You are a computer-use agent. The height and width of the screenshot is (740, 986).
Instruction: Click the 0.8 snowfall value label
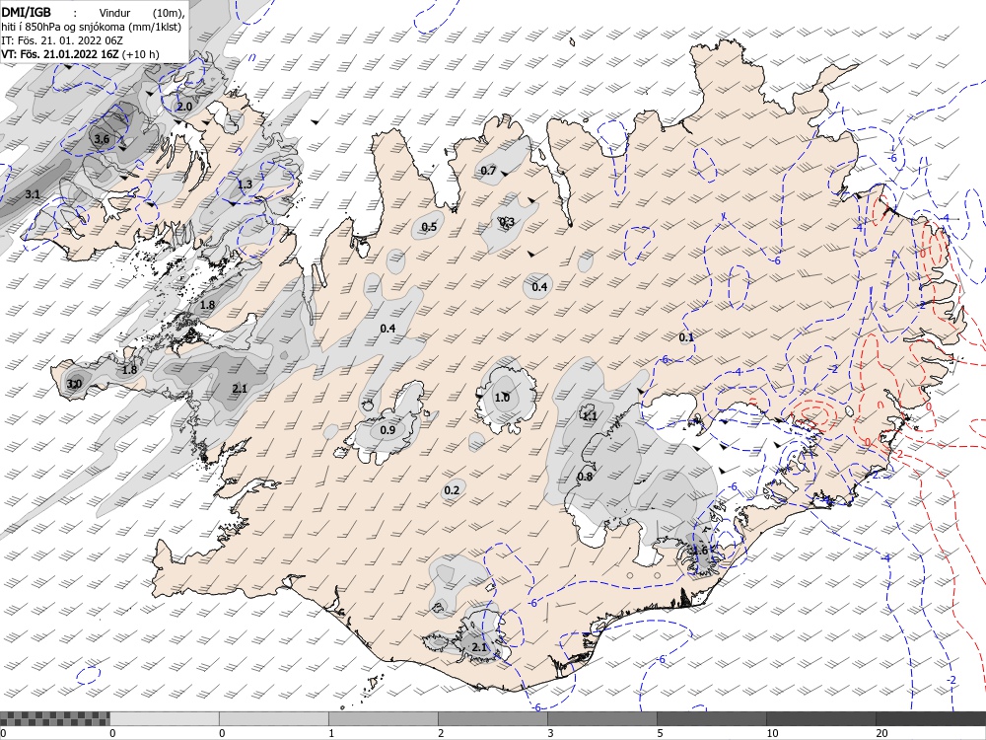pos(585,477)
